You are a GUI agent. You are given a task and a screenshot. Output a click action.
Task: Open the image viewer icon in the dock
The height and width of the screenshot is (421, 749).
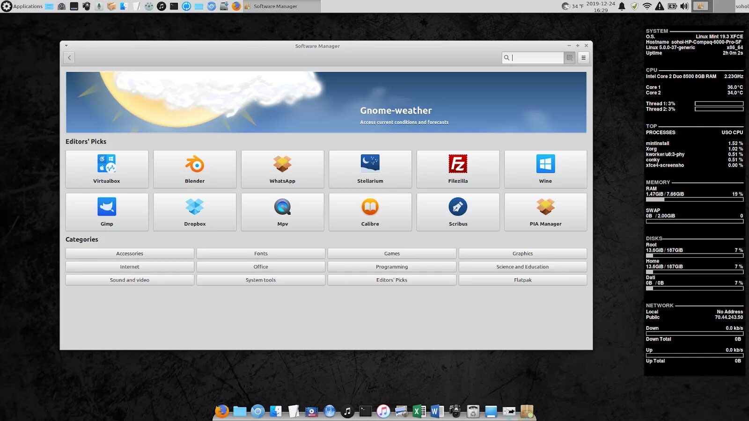(401, 411)
